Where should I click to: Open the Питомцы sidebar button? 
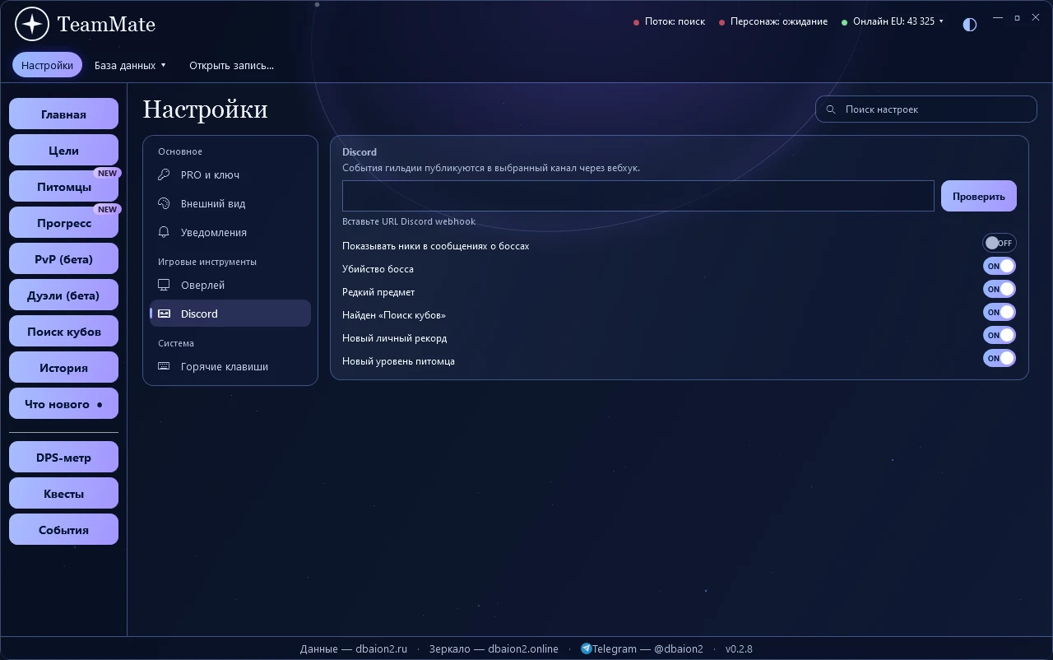(x=63, y=187)
